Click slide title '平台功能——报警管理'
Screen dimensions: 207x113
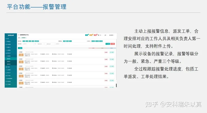pos(37,7)
